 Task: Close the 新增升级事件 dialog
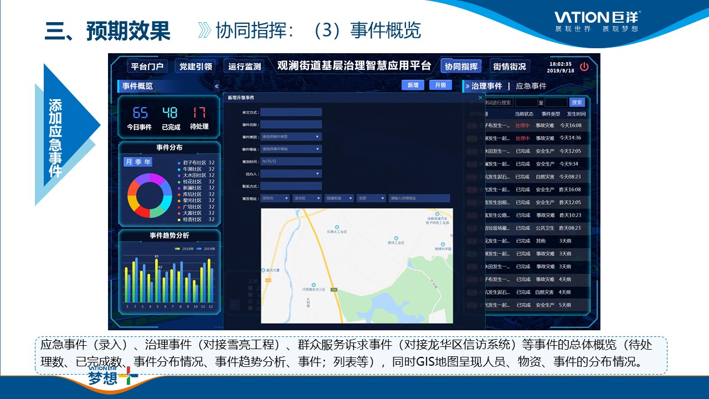(480, 98)
